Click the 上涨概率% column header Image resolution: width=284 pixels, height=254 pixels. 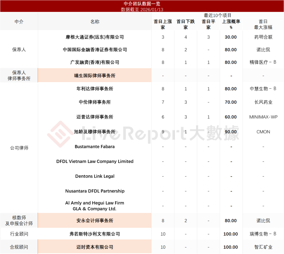point(231,24)
